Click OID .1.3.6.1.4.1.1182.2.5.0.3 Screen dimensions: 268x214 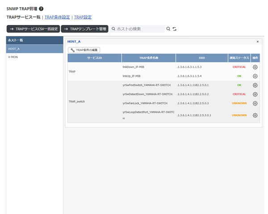(193, 103)
